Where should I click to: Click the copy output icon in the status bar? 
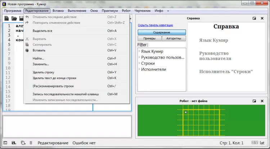tap(23, 143)
